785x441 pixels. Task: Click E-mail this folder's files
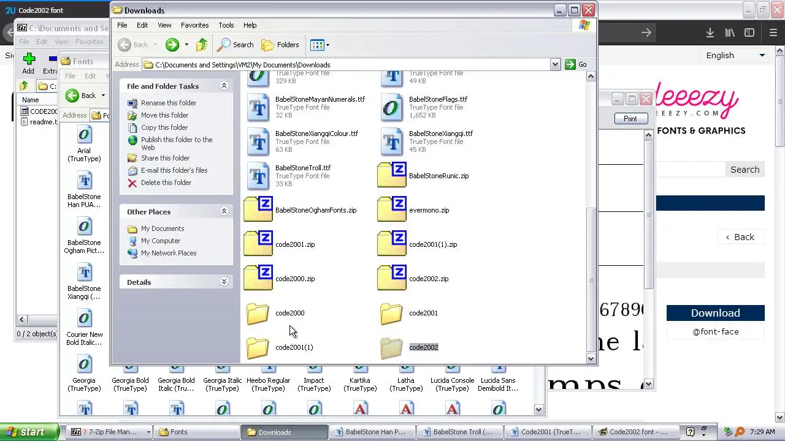pyautogui.click(x=174, y=170)
